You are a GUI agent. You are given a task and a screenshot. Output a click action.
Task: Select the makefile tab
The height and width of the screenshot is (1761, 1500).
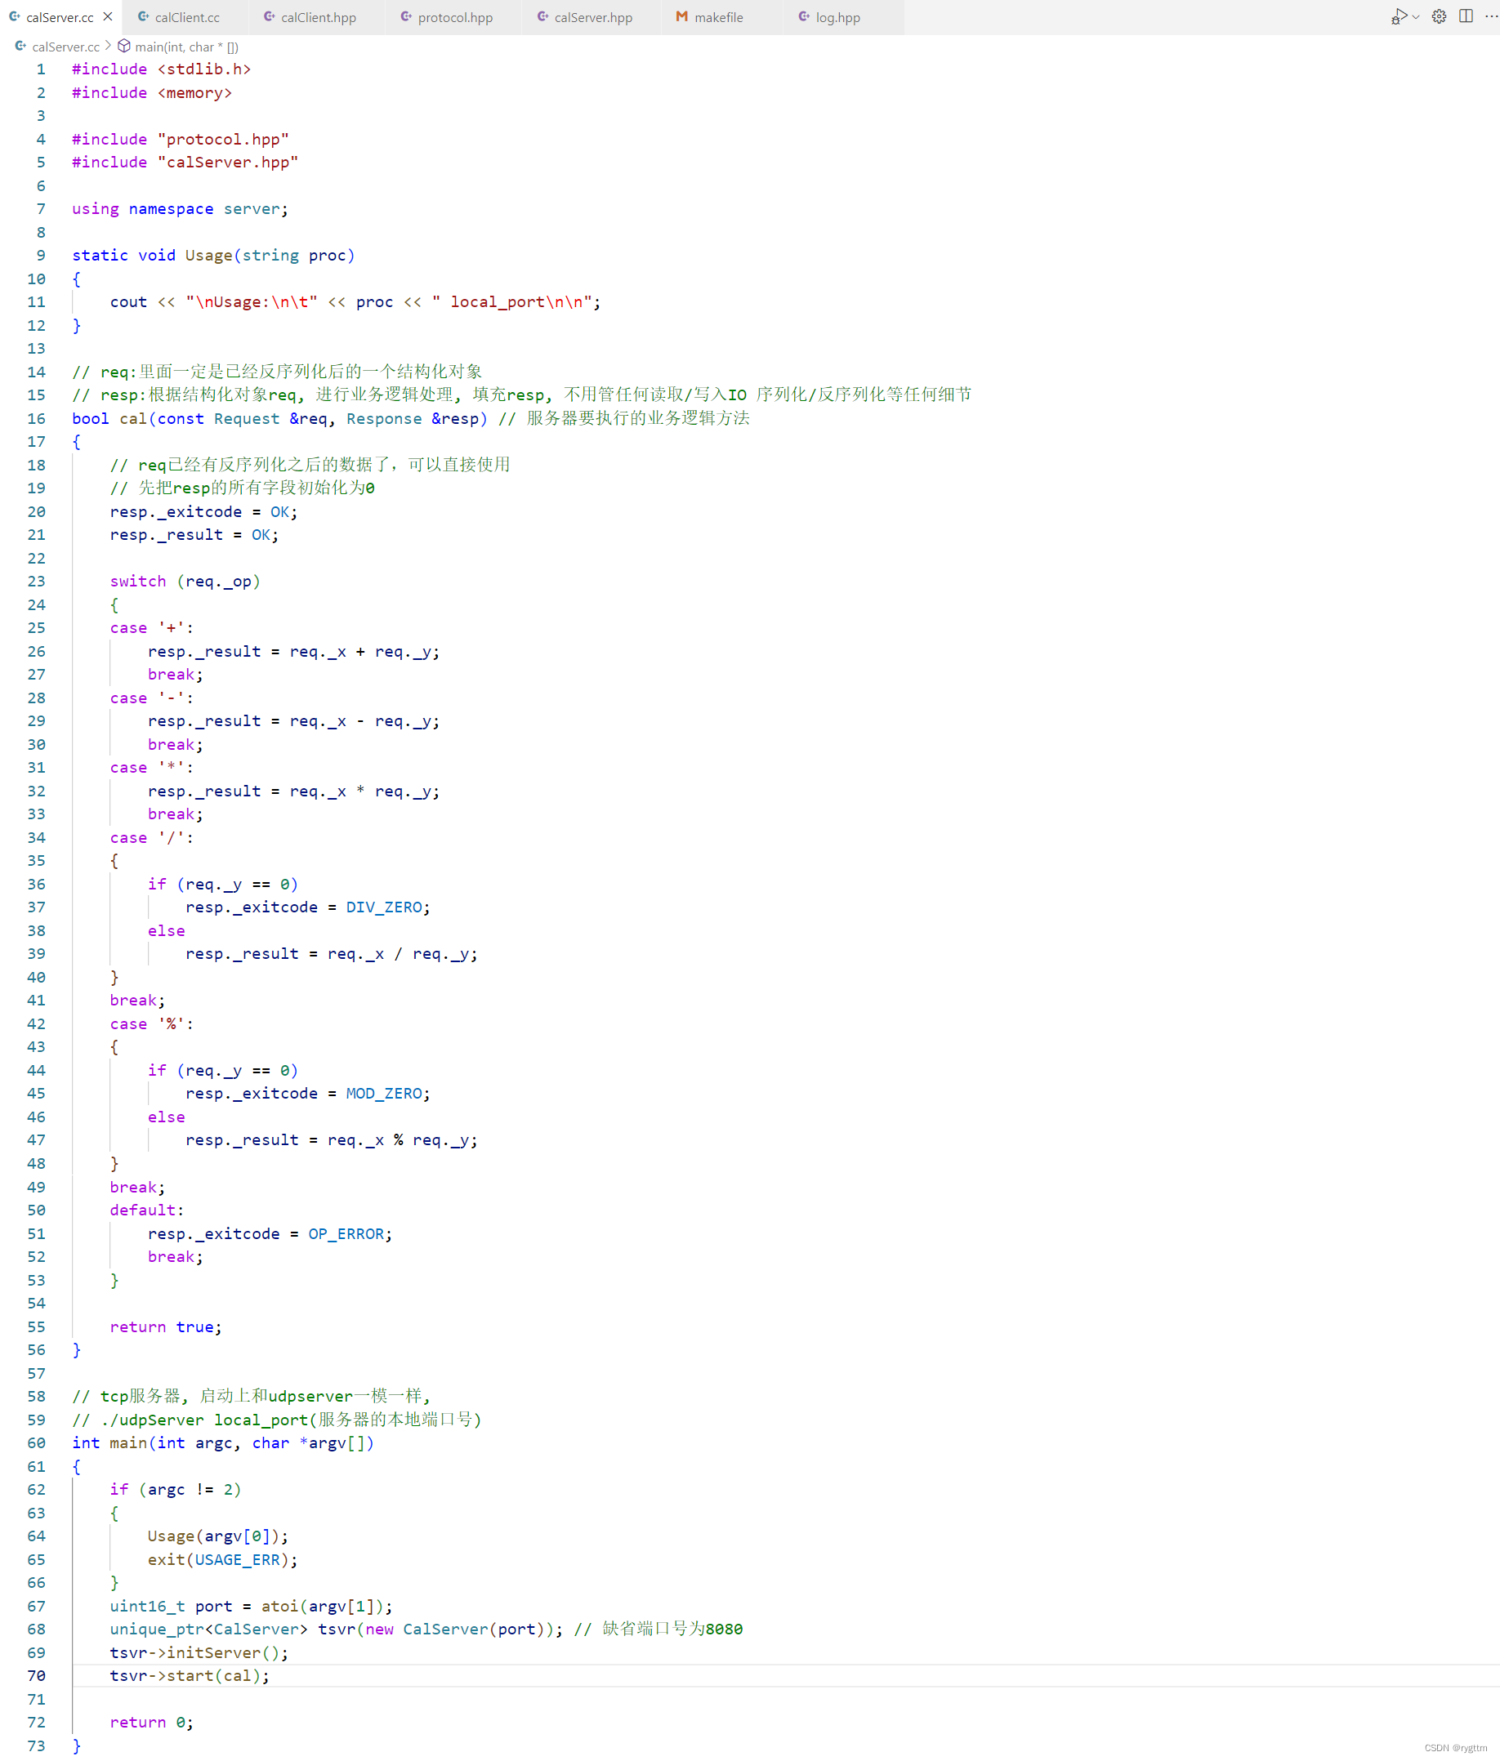click(x=718, y=17)
